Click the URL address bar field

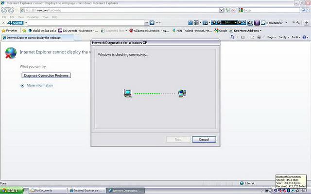(120, 10)
